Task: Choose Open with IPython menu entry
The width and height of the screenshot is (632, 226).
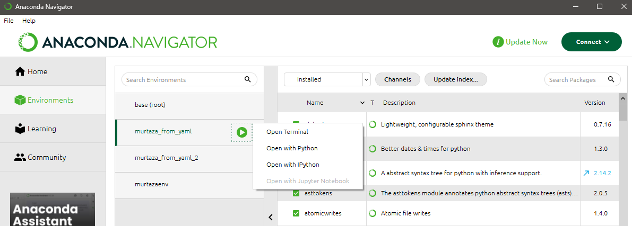Action: pos(292,165)
